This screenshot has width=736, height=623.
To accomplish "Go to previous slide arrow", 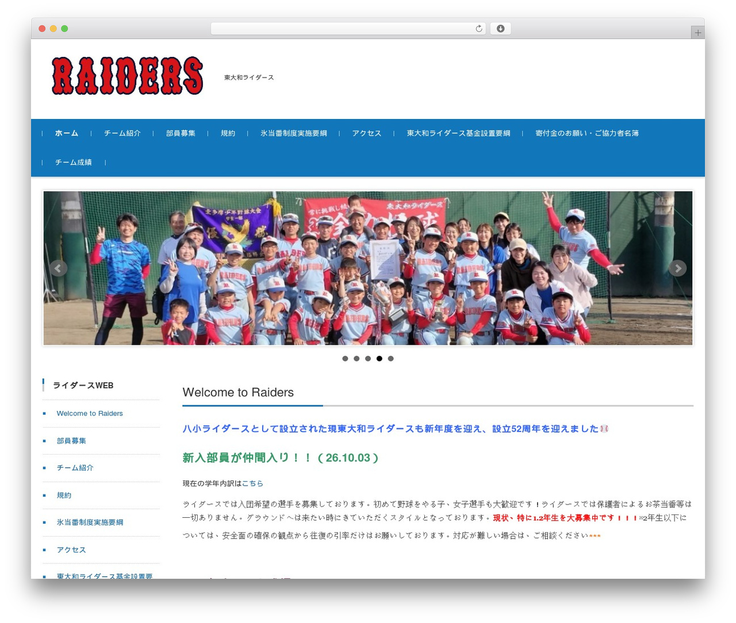I will [x=58, y=268].
